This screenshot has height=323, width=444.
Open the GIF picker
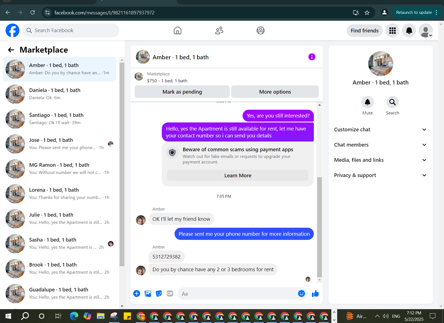(x=170, y=294)
